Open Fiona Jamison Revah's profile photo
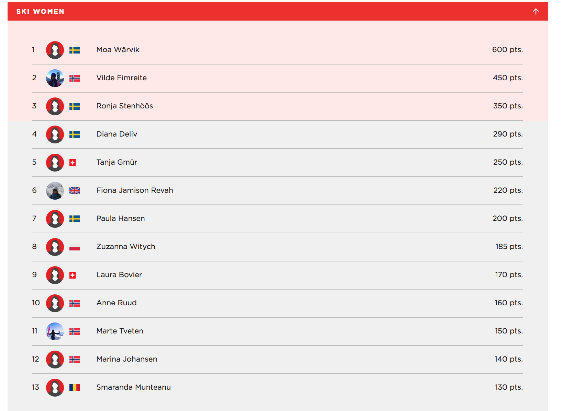This screenshot has height=411, width=563. [x=55, y=191]
